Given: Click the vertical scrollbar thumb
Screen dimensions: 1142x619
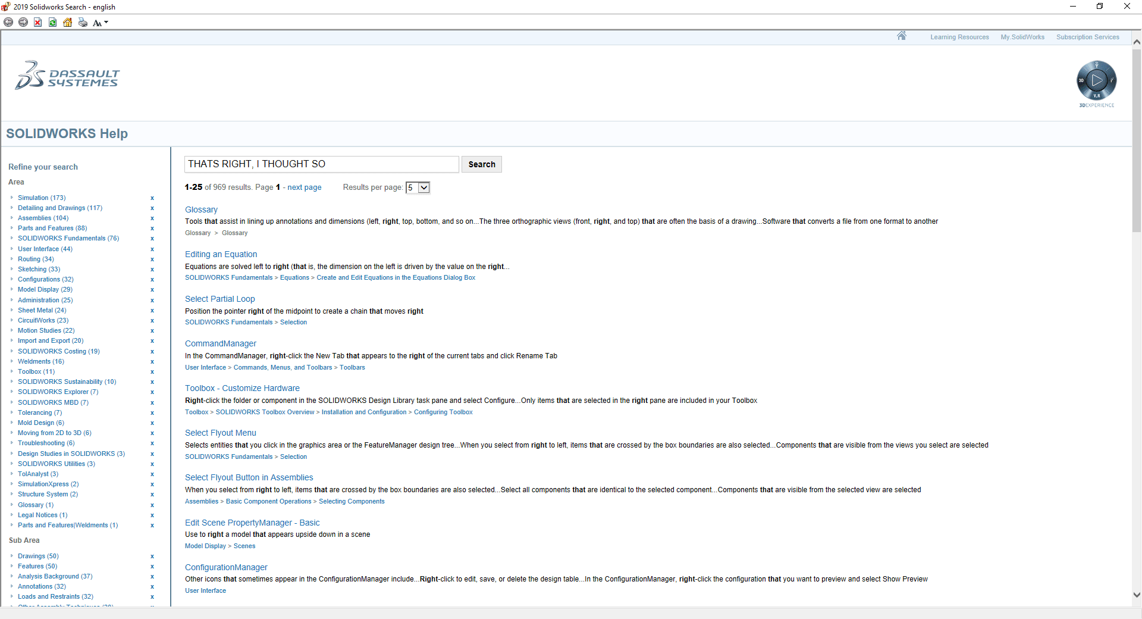Looking at the screenshot, I should pos(1137,140).
